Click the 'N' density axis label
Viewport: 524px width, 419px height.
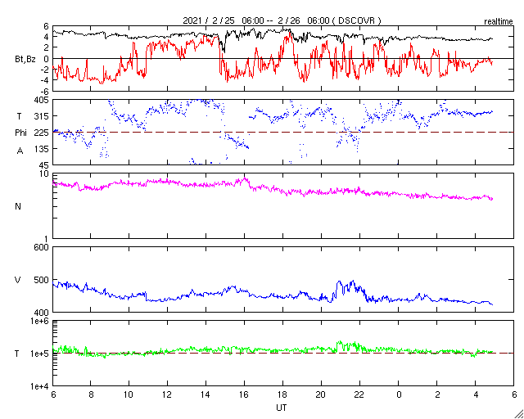coord(18,206)
